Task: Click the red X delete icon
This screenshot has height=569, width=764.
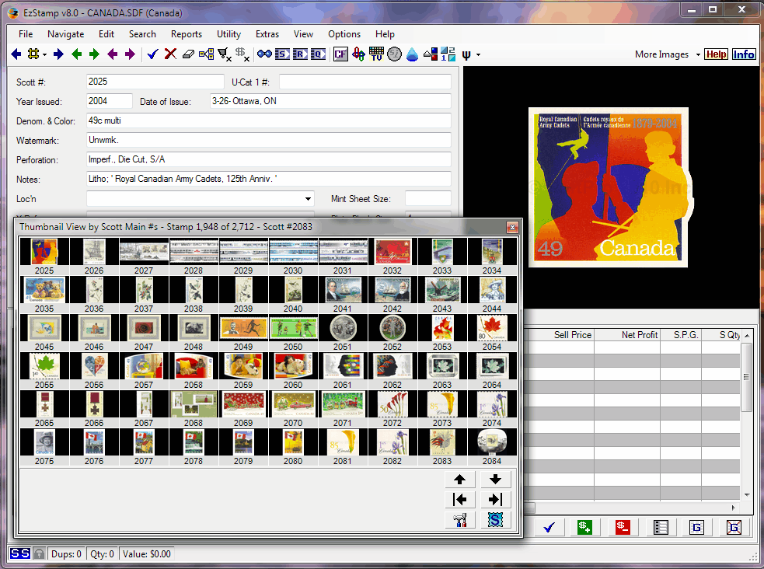Action: (170, 54)
